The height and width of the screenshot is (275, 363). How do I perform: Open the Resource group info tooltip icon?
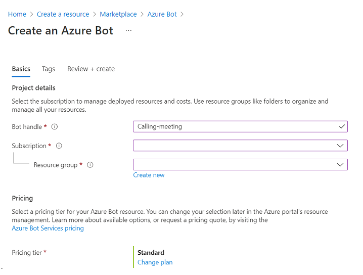point(90,165)
